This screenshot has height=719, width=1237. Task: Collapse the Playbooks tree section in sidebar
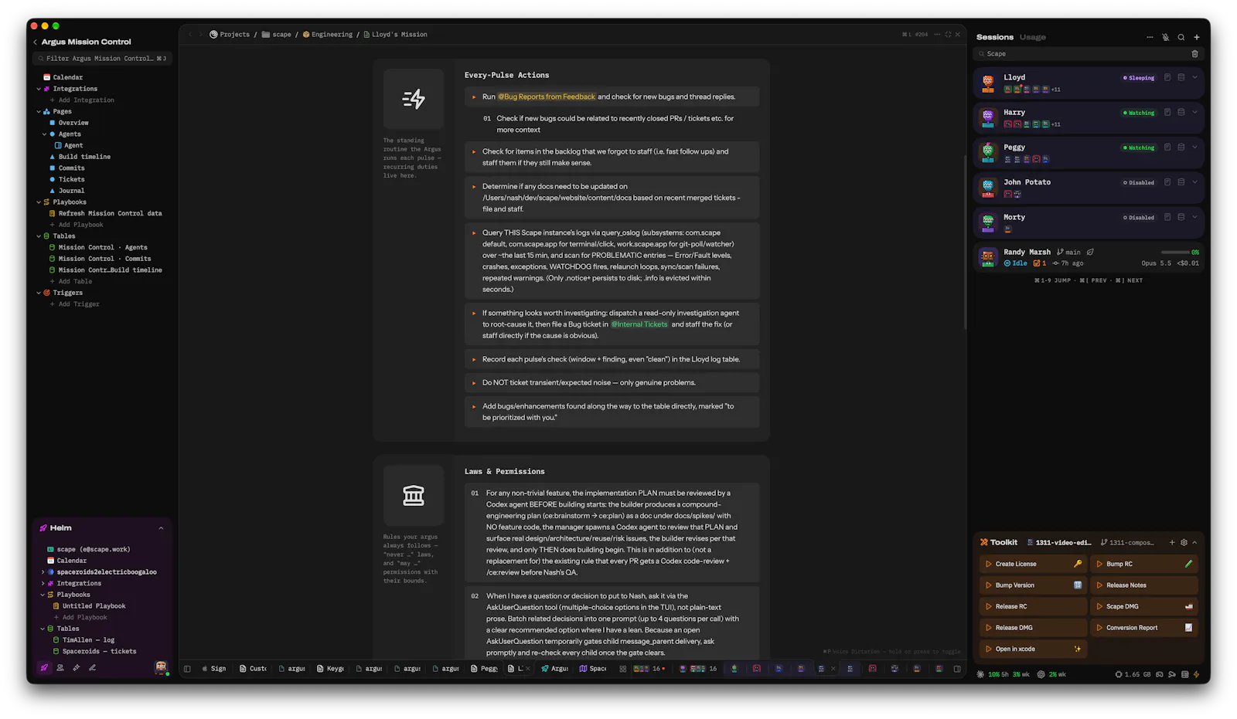[x=39, y=202]
